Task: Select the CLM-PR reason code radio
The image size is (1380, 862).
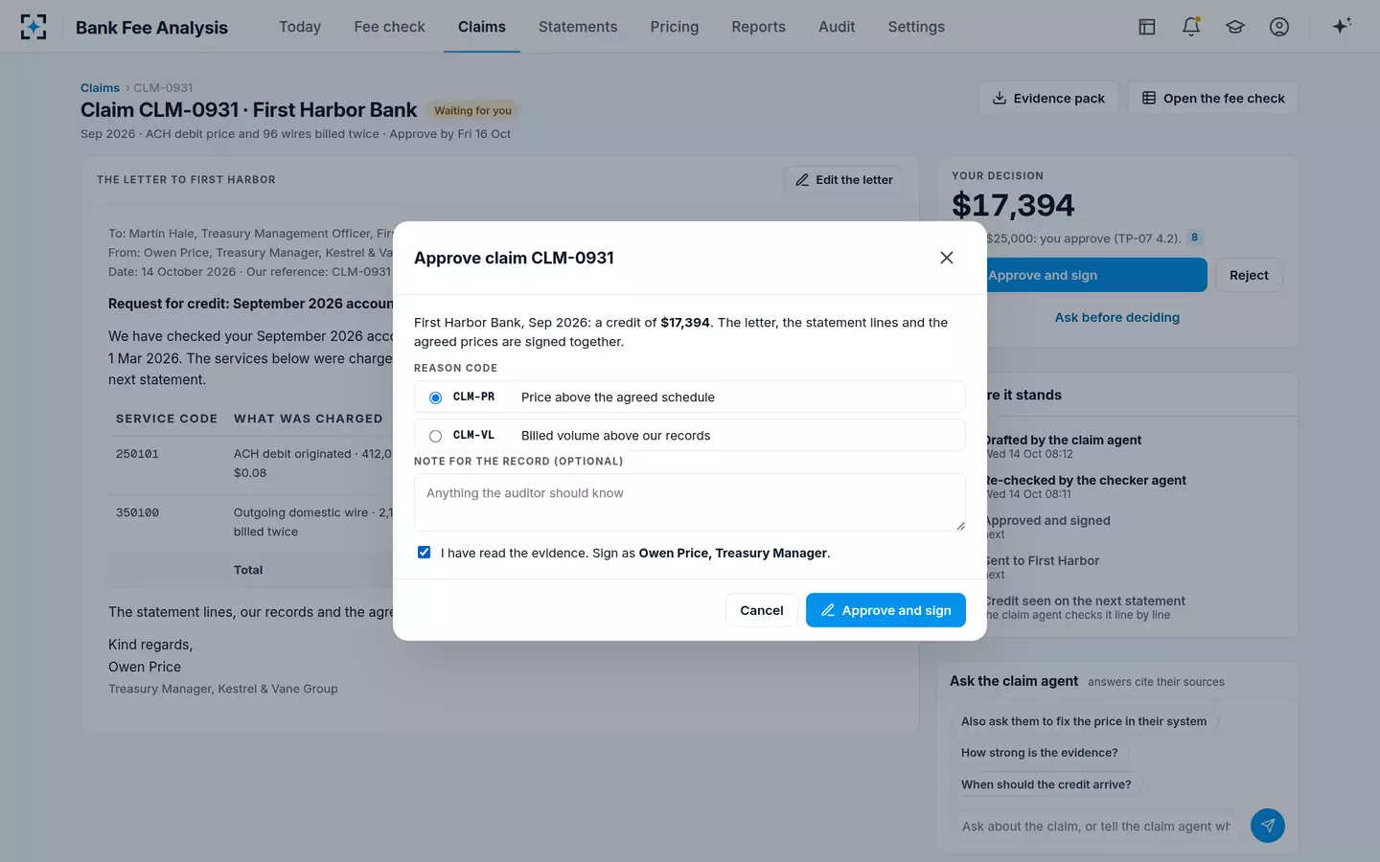Action: pyautogui.click(x=435, y=397)
